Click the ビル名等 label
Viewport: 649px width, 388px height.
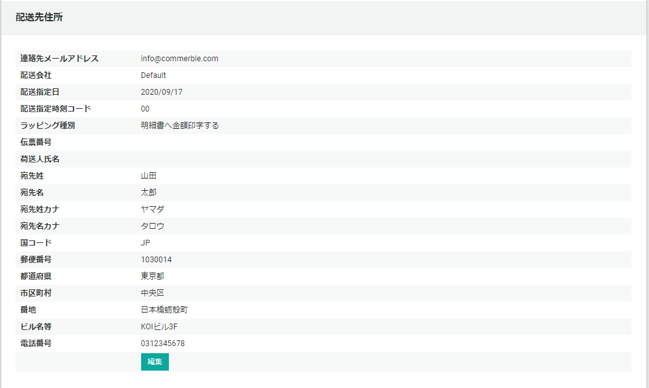pos(36,327)
